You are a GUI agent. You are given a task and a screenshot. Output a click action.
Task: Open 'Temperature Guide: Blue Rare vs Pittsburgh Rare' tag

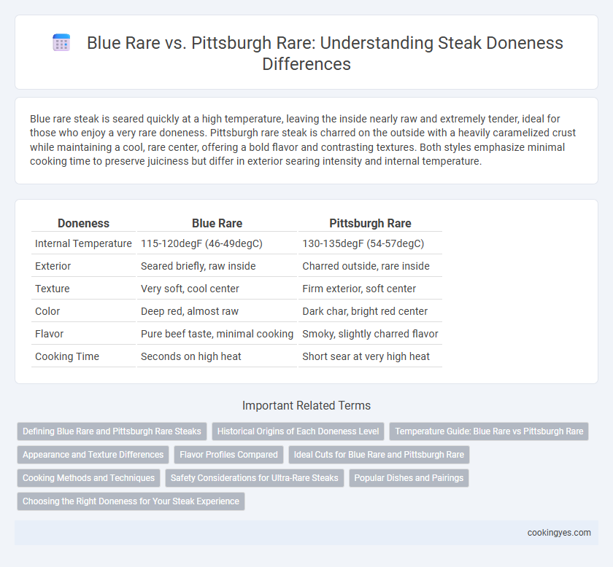(x=489, y=431)
